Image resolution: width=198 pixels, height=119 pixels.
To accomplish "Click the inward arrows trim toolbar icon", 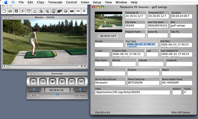I will [78, 11].
